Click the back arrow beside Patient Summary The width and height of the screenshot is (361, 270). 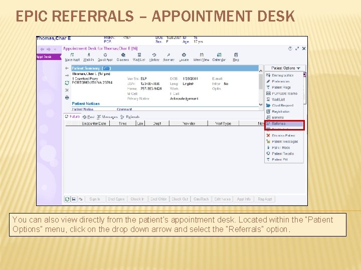[67, 68]
